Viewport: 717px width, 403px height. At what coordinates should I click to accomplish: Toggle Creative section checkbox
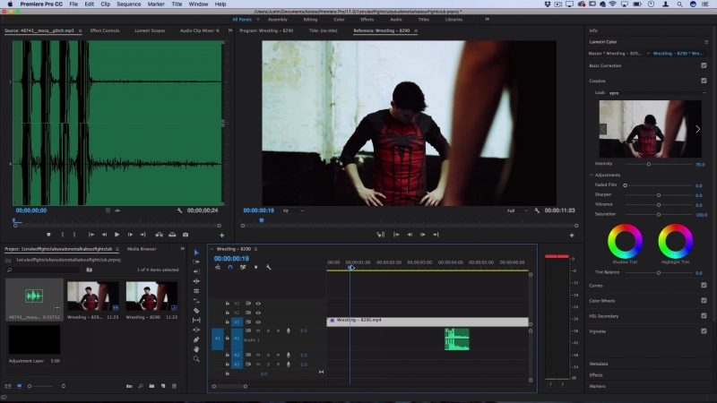point(704,81)
